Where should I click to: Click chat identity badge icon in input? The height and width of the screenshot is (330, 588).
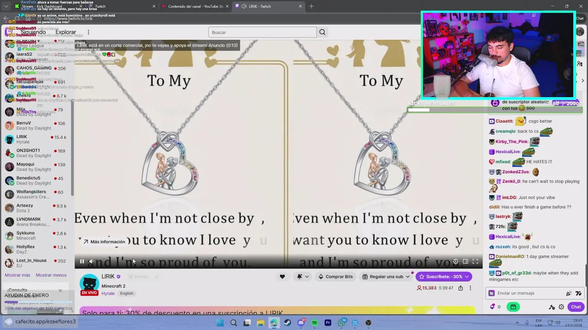coord(492,293)
